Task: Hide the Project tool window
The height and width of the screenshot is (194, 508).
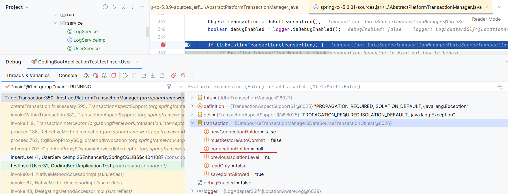Action: (x=142, y=7)
